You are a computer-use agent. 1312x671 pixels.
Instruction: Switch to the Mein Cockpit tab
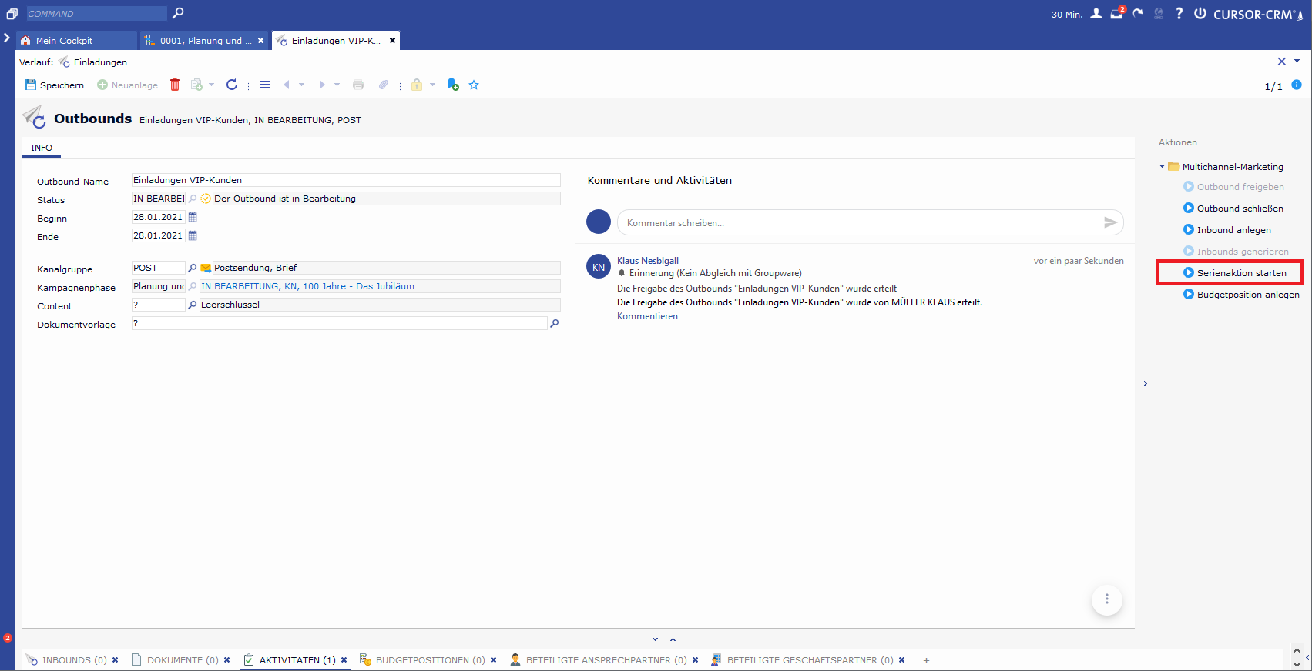65,41
